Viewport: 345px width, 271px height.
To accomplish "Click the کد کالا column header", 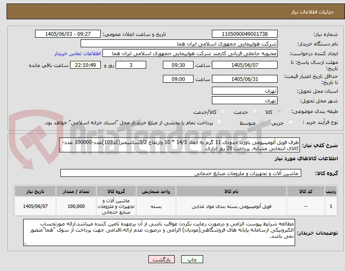I will pyautogui.click(x=306, y=191).
